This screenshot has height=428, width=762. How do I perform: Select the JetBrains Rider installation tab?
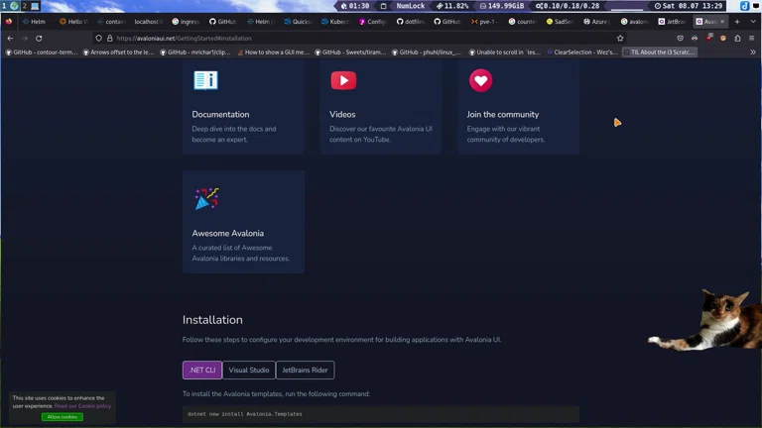click(306, 370)
